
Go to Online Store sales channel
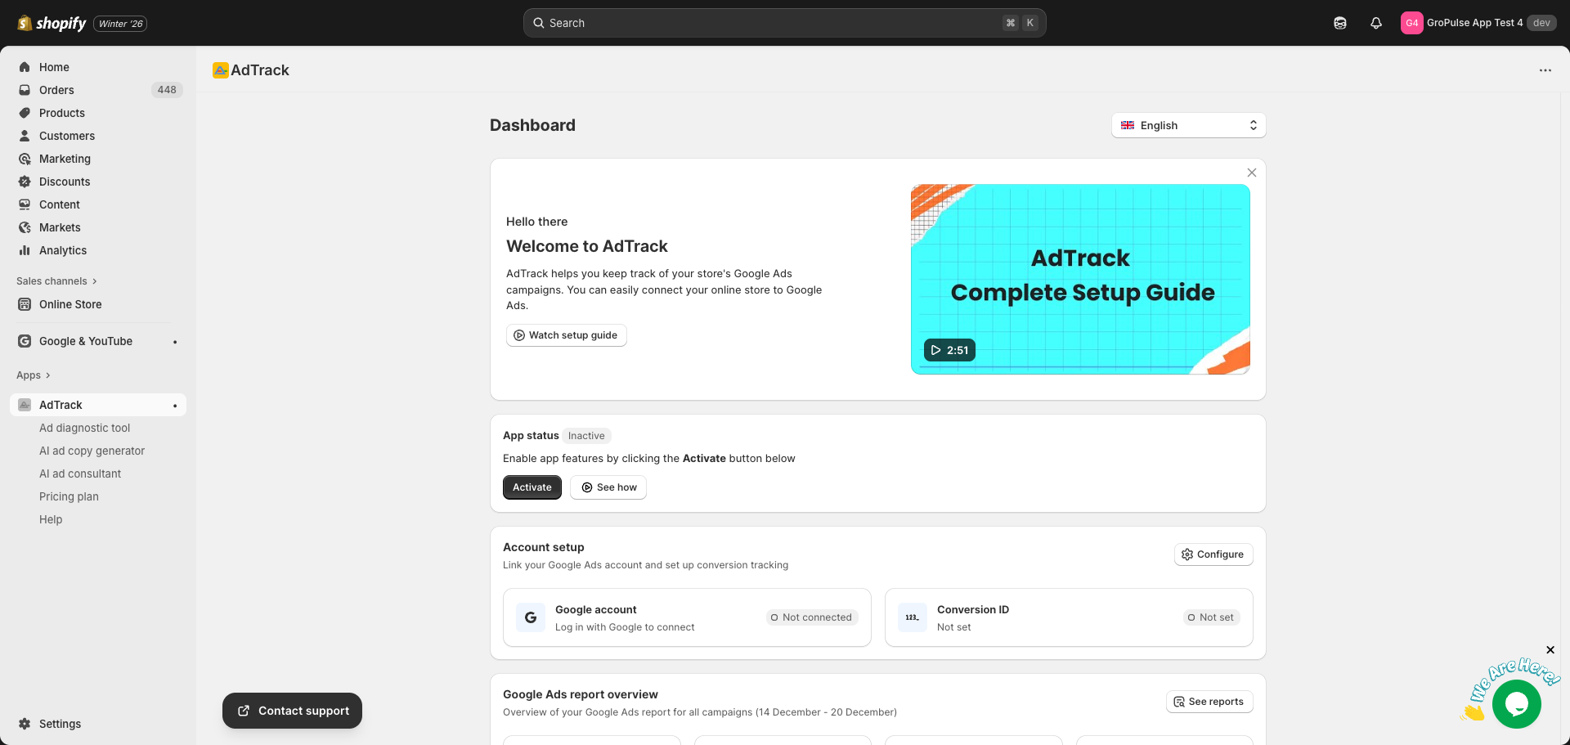tap(70, 304)
